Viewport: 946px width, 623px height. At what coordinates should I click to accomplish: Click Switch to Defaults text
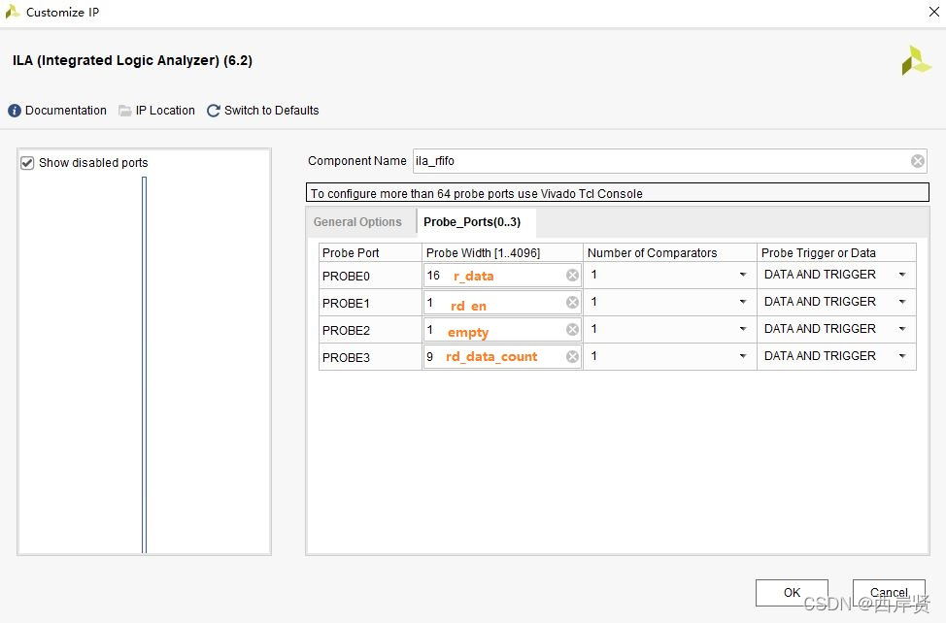(272, 111)
